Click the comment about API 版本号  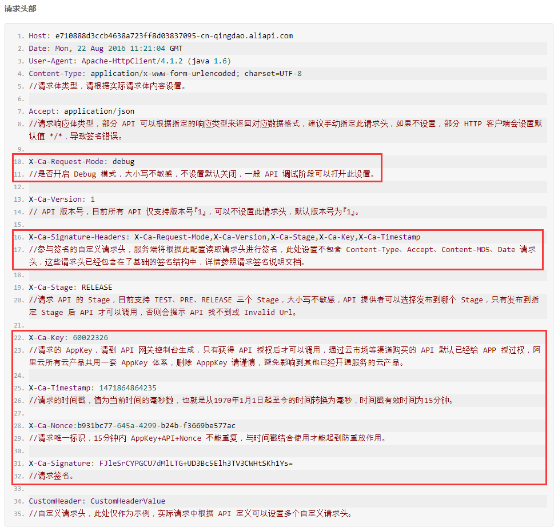pyautogui.click(x=194, y=211)
